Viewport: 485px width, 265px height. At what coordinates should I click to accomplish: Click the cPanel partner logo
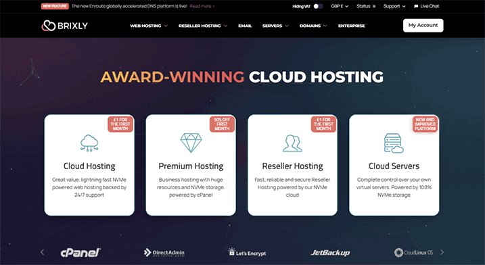pos(80,253)
